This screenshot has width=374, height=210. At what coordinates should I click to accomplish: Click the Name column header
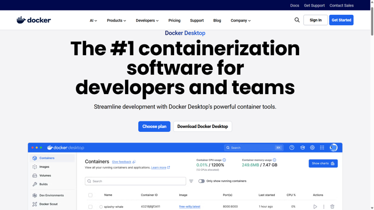pyautogui.click(x=108, y=195)
